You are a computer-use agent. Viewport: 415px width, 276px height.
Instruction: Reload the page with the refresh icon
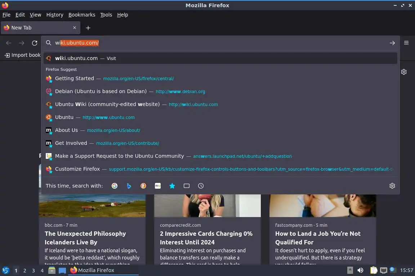click(35, 43)
